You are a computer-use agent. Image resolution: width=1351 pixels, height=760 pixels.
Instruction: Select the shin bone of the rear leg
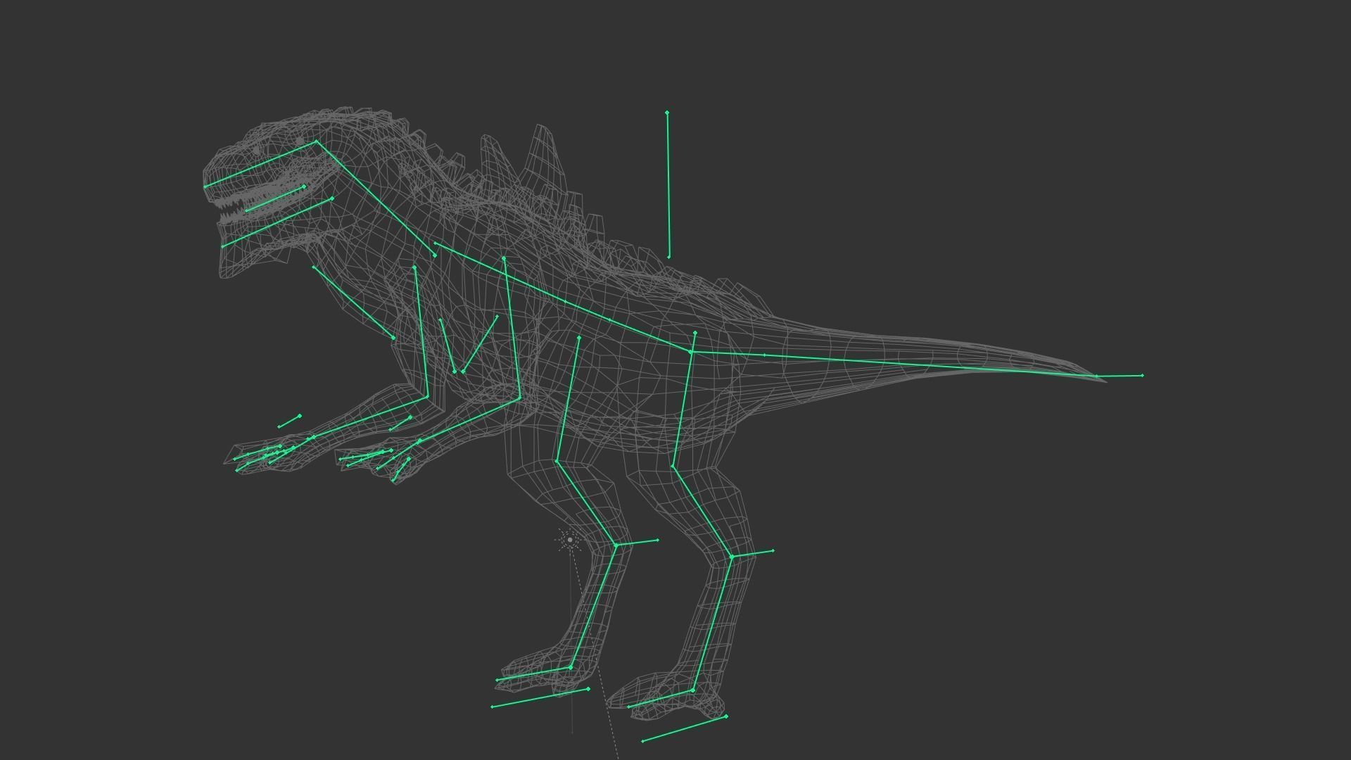pos(713,623)
